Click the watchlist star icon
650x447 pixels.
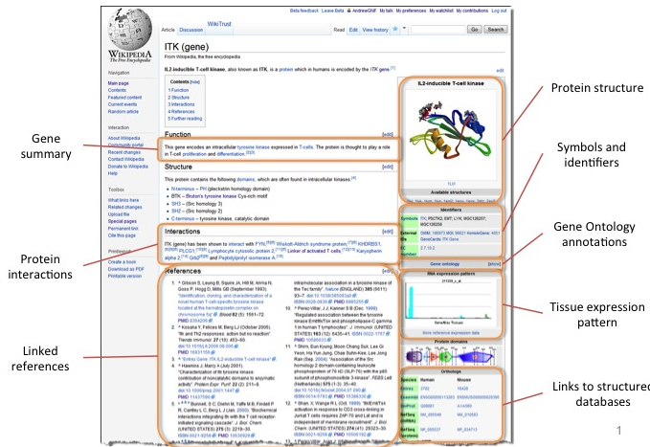(395, 29)
